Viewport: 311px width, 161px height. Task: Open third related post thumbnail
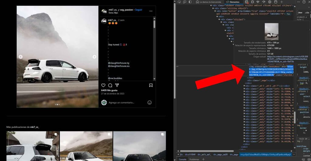[x=139, y=146]
